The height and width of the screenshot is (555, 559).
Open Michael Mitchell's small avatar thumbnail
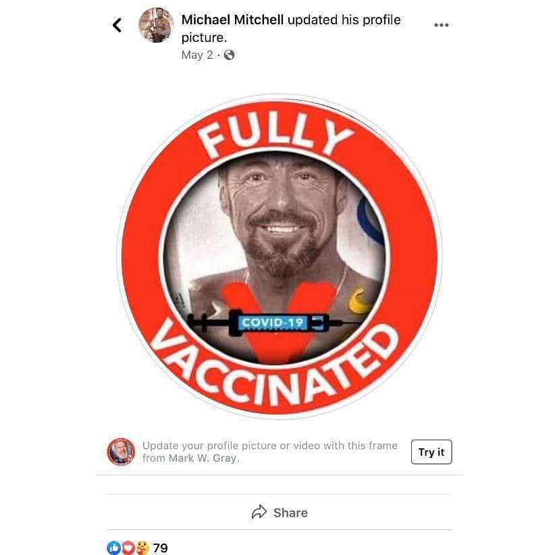click(x=156, y=25)
